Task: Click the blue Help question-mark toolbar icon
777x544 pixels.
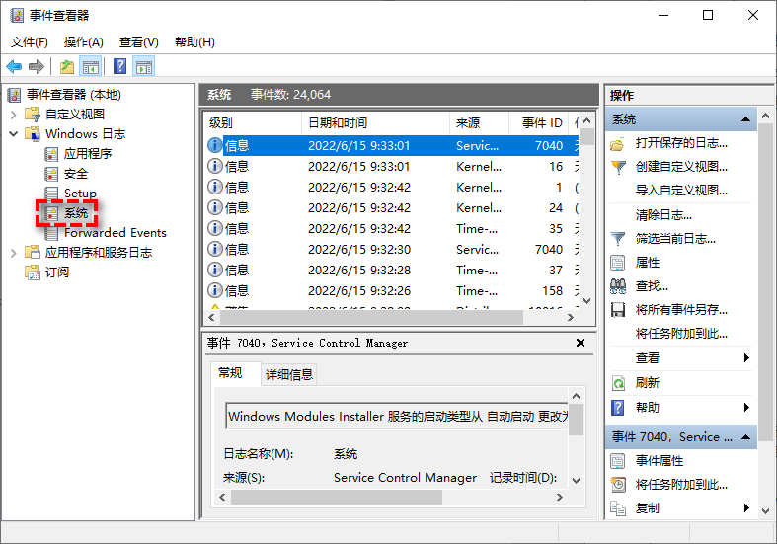Action: tap(119, 66)
